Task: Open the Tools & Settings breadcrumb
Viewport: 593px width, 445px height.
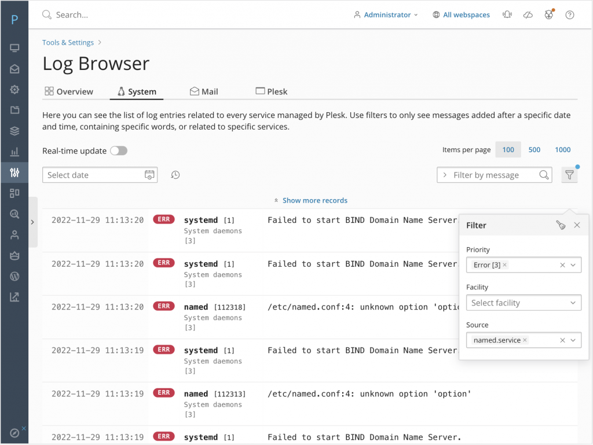Action: point(68,42)
